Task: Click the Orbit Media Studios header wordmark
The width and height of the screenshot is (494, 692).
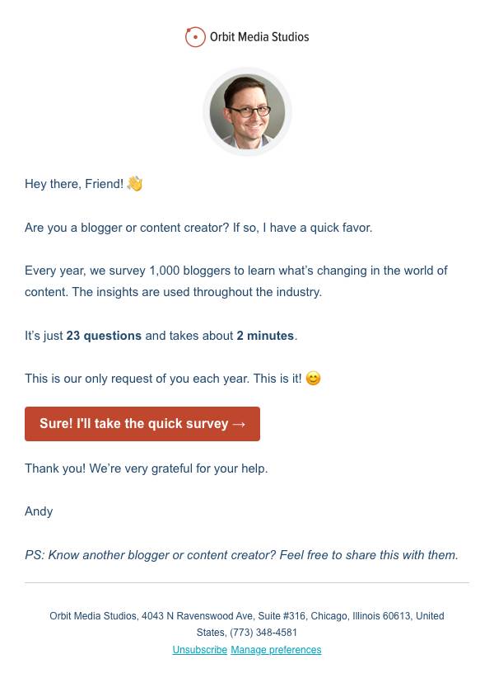Action: [x=259, y=37]
